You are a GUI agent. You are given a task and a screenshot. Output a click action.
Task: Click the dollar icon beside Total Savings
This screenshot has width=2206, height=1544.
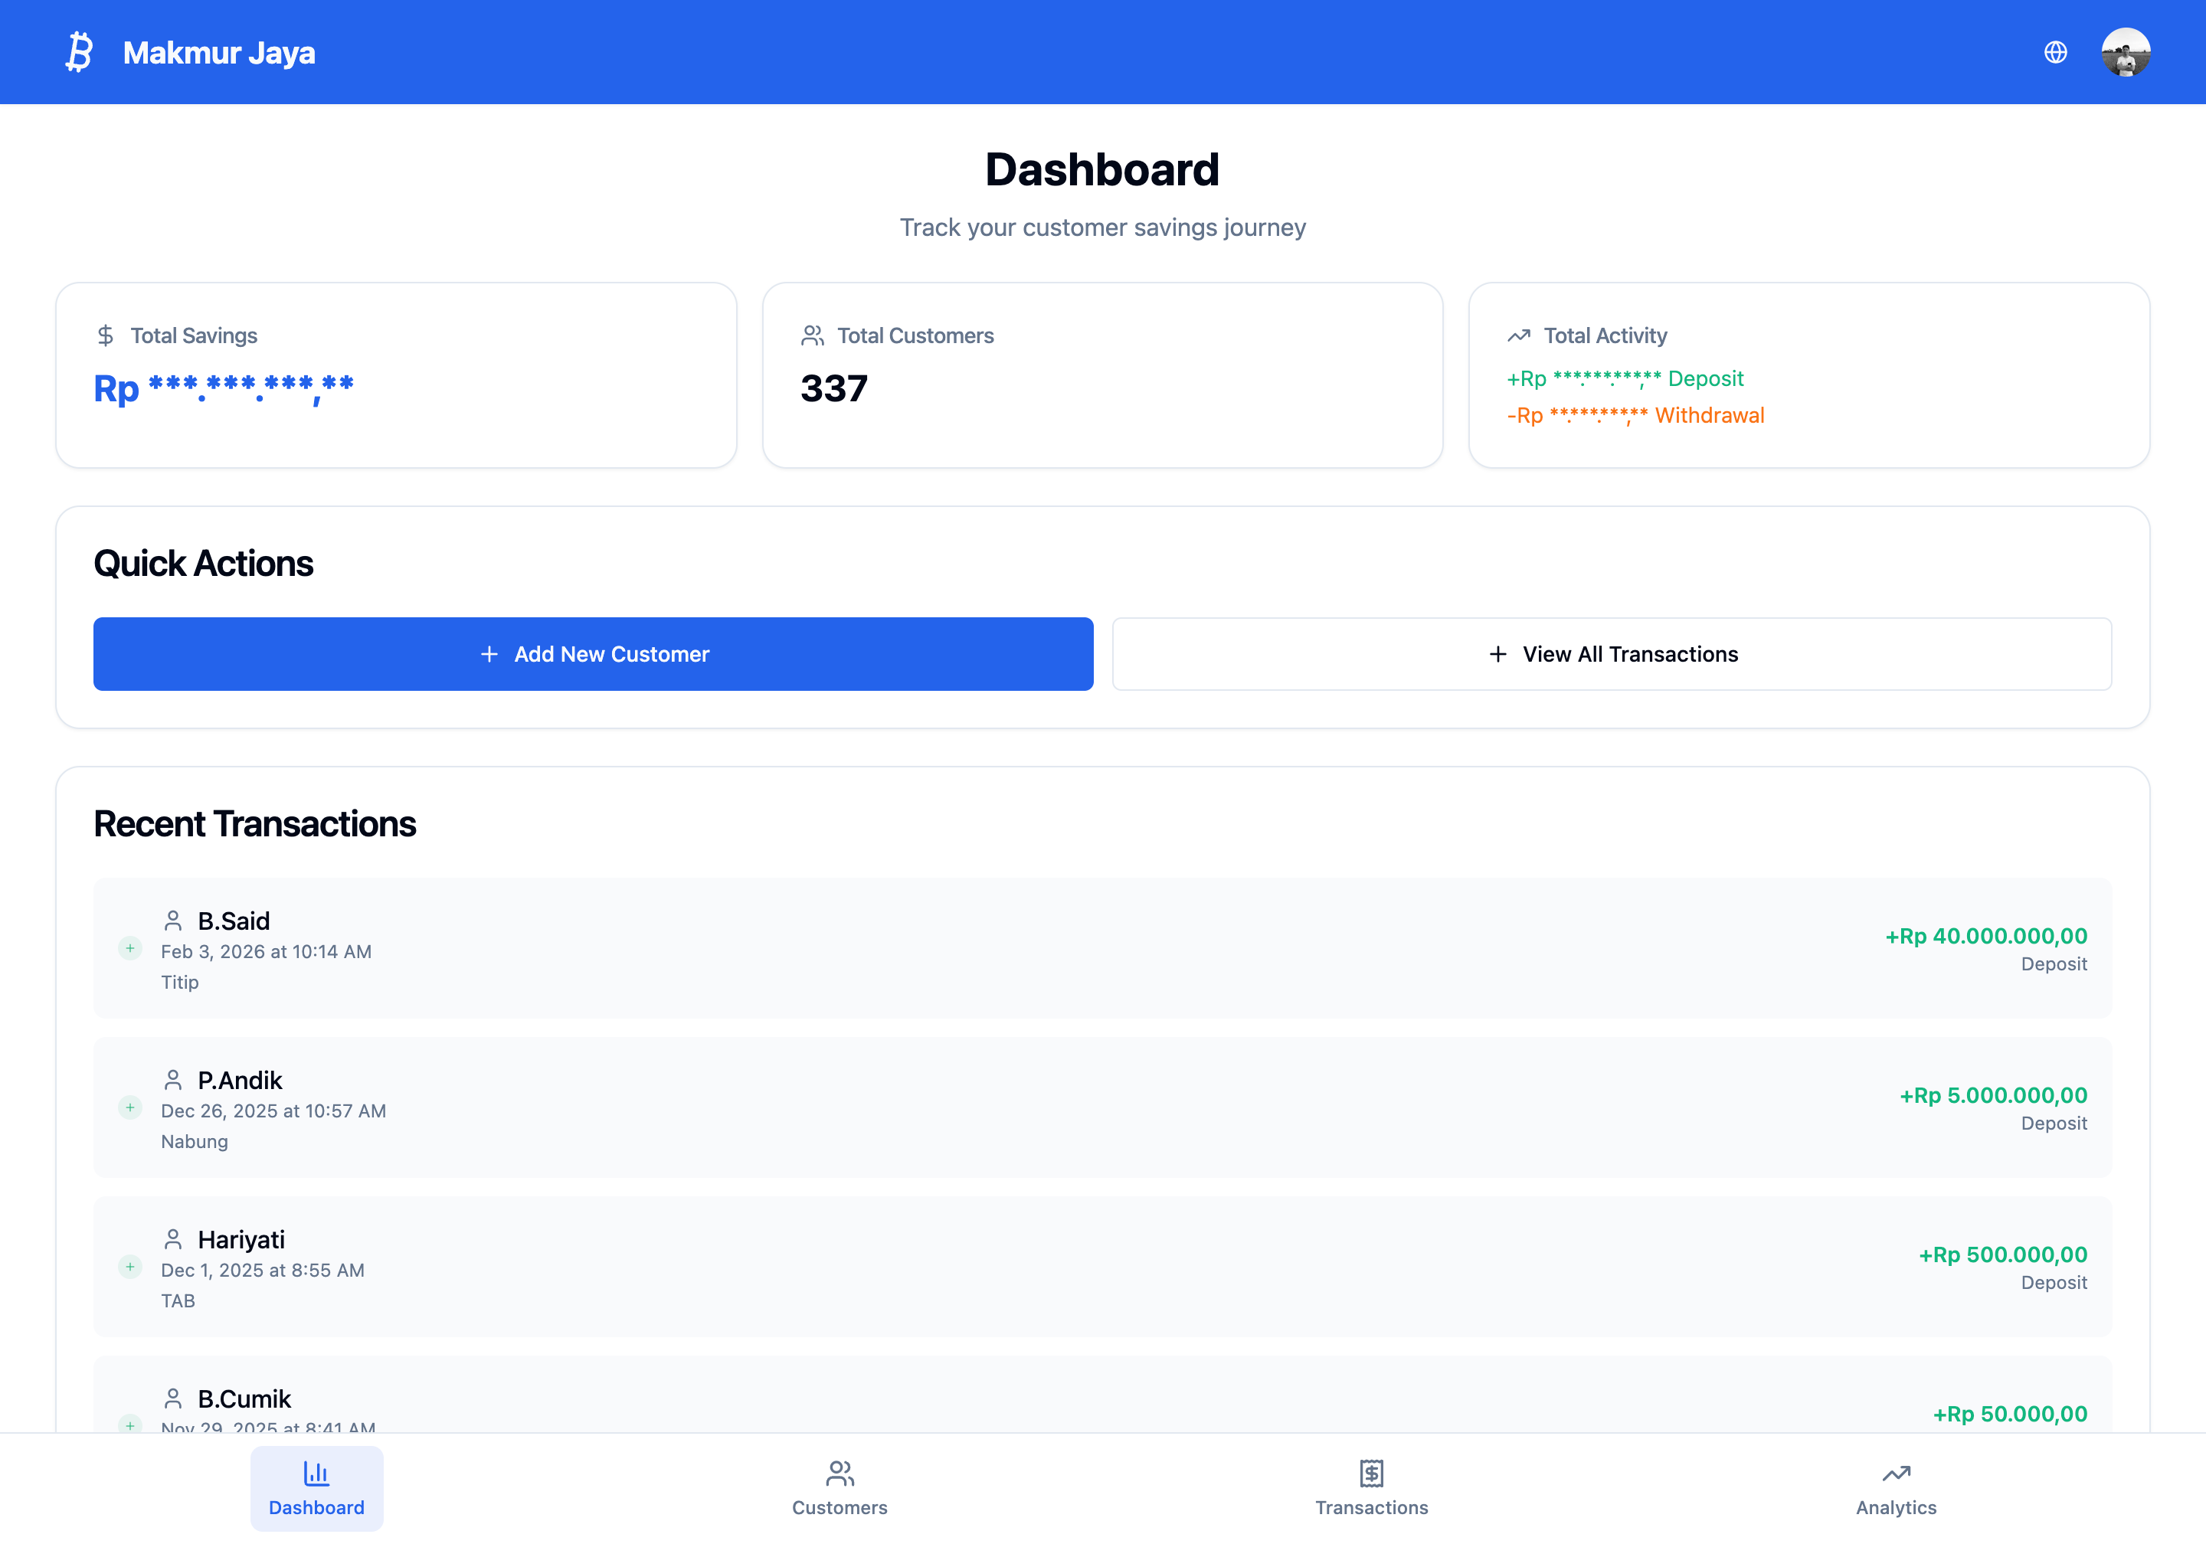[x=106, y=335]
